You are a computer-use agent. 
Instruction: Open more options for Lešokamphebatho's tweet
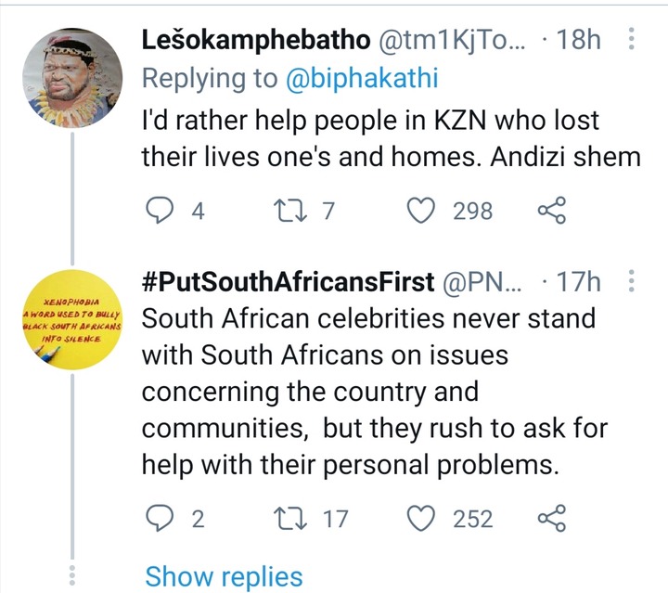632,39
